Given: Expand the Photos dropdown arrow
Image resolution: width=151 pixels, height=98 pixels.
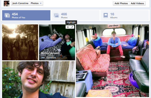Looking at the screenshot, I should [x=41, y=3].
